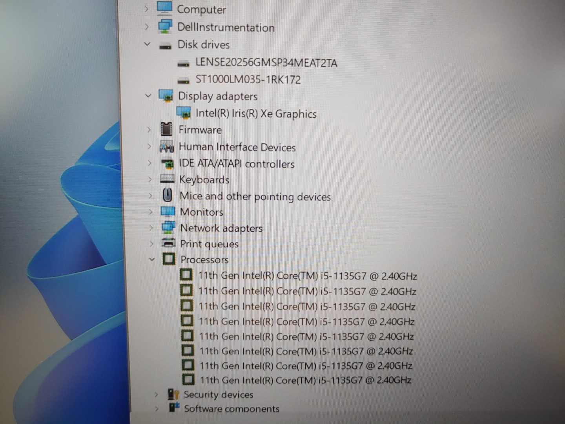
Task: Expand the Network adapters node
Action: (x=151, y=228)
